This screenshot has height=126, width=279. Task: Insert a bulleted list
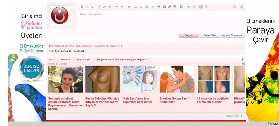click(136, 7)
